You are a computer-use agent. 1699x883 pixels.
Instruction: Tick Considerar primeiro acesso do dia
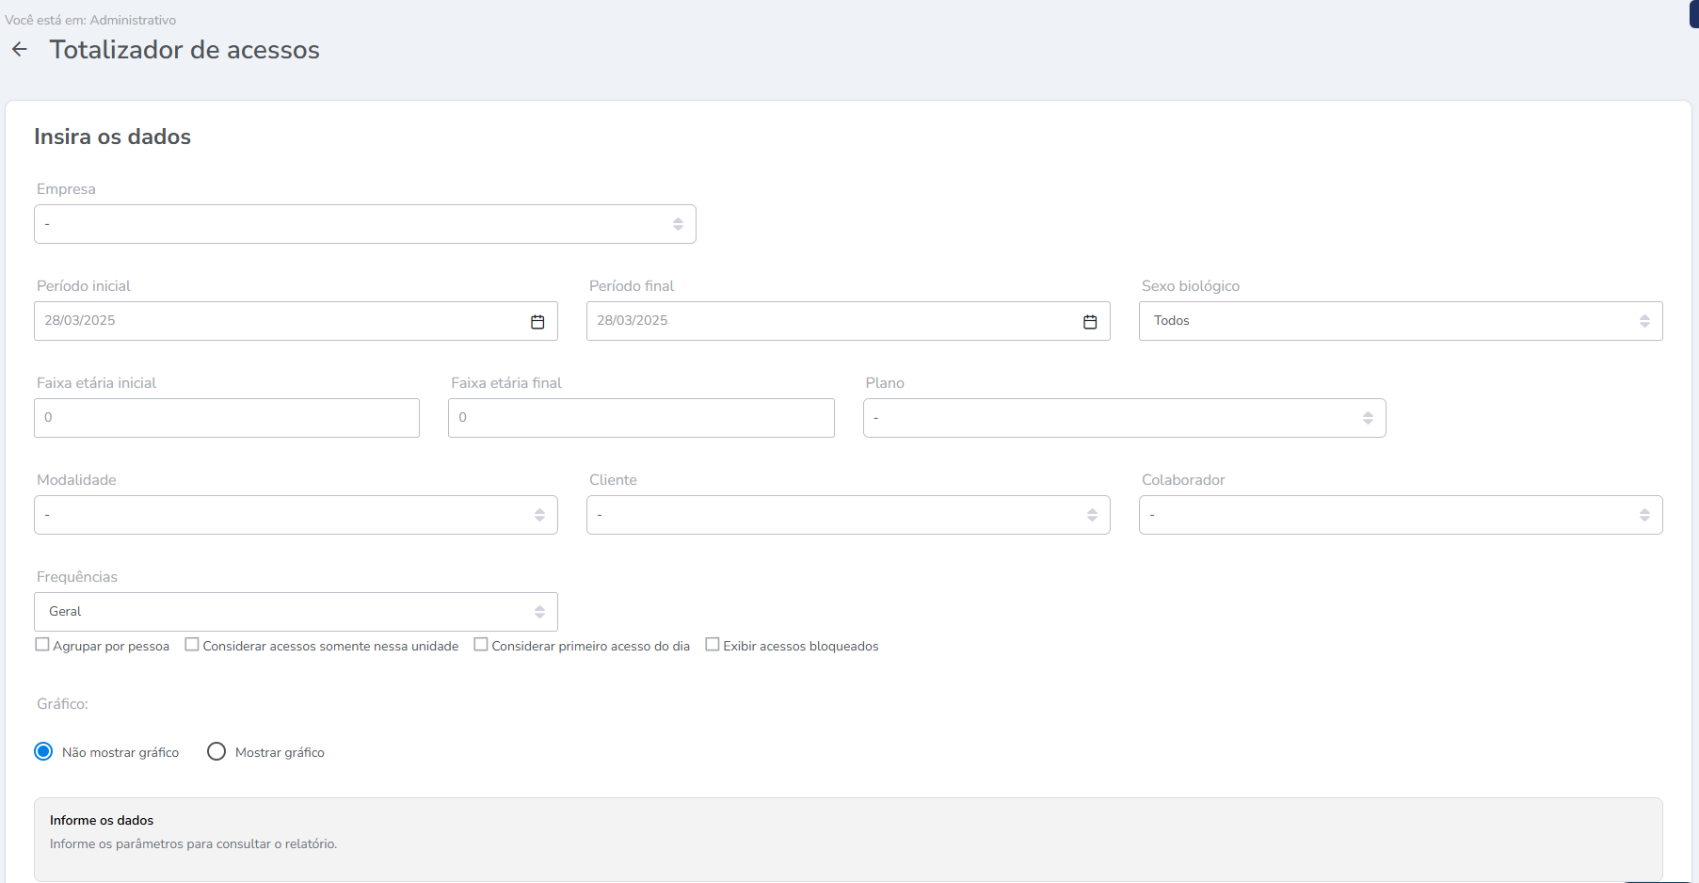click(481, 645)
